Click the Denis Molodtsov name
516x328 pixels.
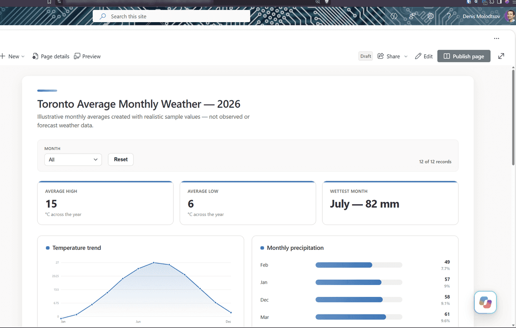point(481,16)
